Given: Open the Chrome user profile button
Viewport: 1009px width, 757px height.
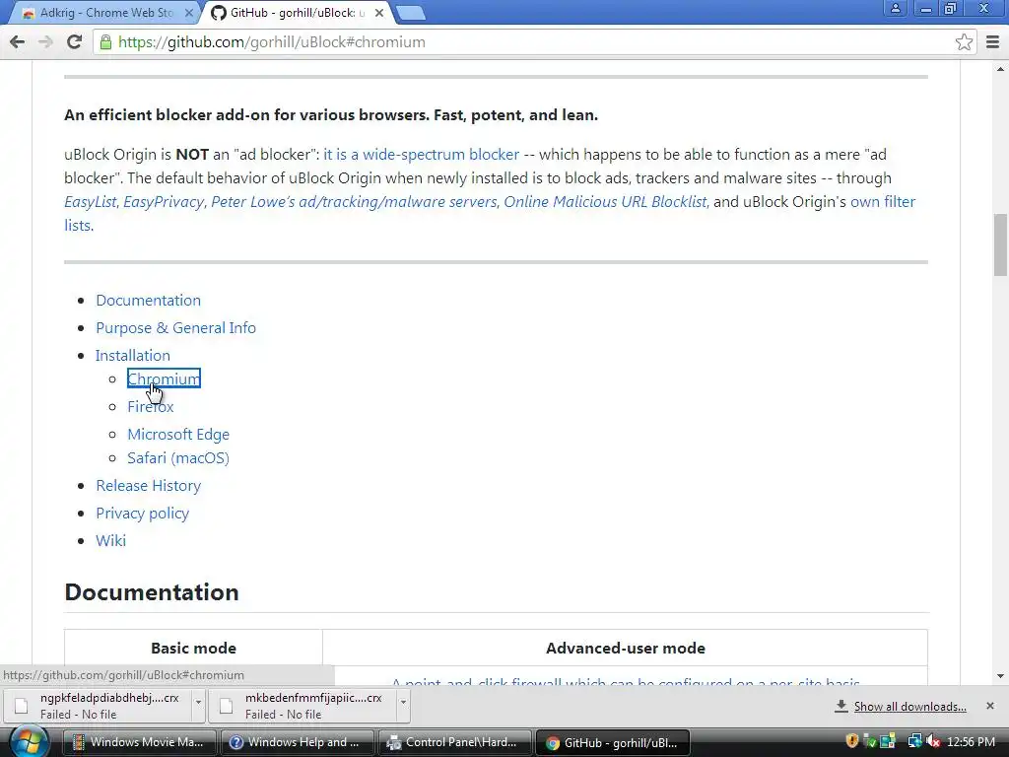Looking at the screenshot, I should [x=895, y=8].
